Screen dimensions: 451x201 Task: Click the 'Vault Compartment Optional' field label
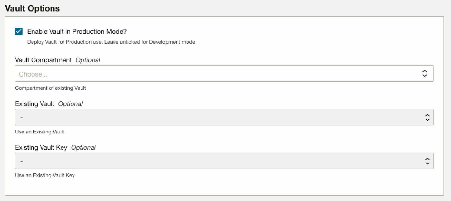pyautogui.click(x=58, y=60)
